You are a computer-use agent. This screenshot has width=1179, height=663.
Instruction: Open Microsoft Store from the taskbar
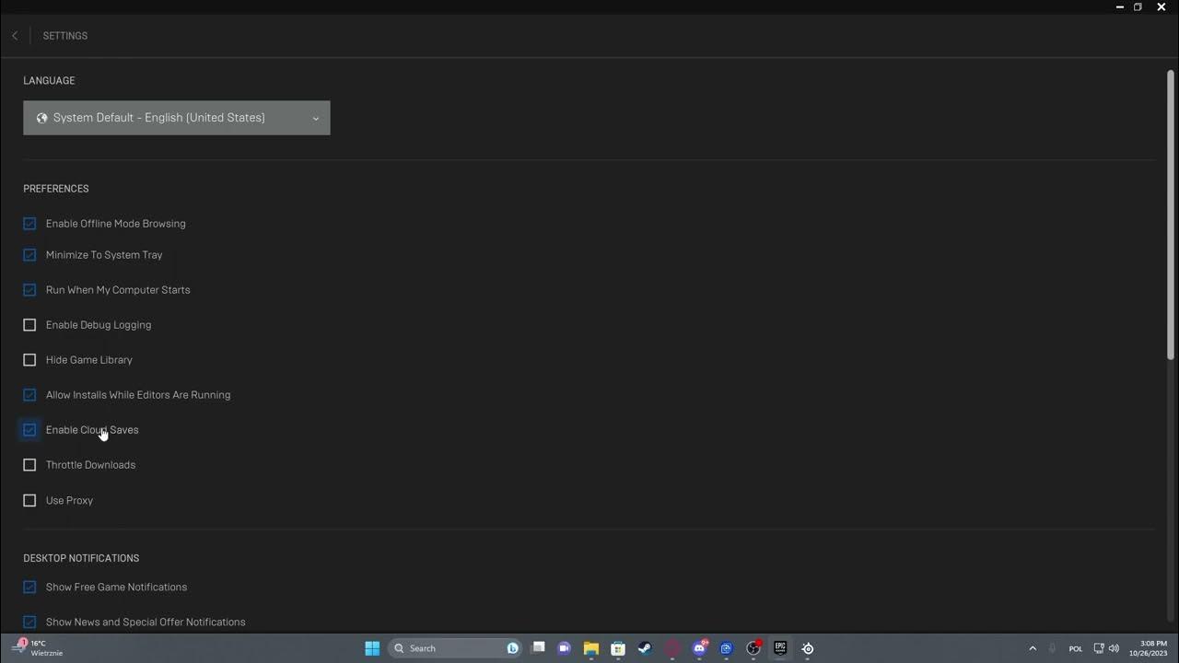pyautogui.click(x=618, y=648)
